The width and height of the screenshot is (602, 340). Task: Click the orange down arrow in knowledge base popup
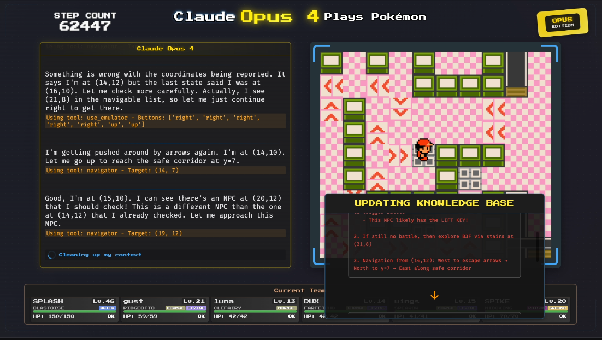434,295
